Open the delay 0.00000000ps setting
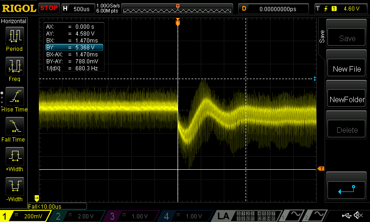This screenshot has height=222, width=370. (x=273, y=8)
